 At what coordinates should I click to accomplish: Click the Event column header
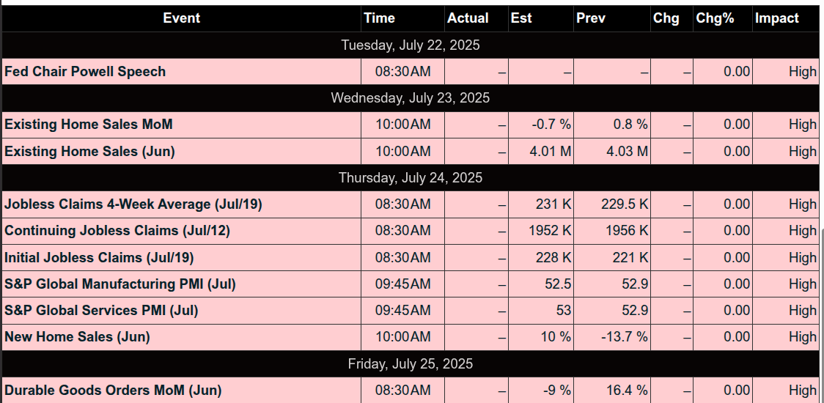click(x=181, y=18)
